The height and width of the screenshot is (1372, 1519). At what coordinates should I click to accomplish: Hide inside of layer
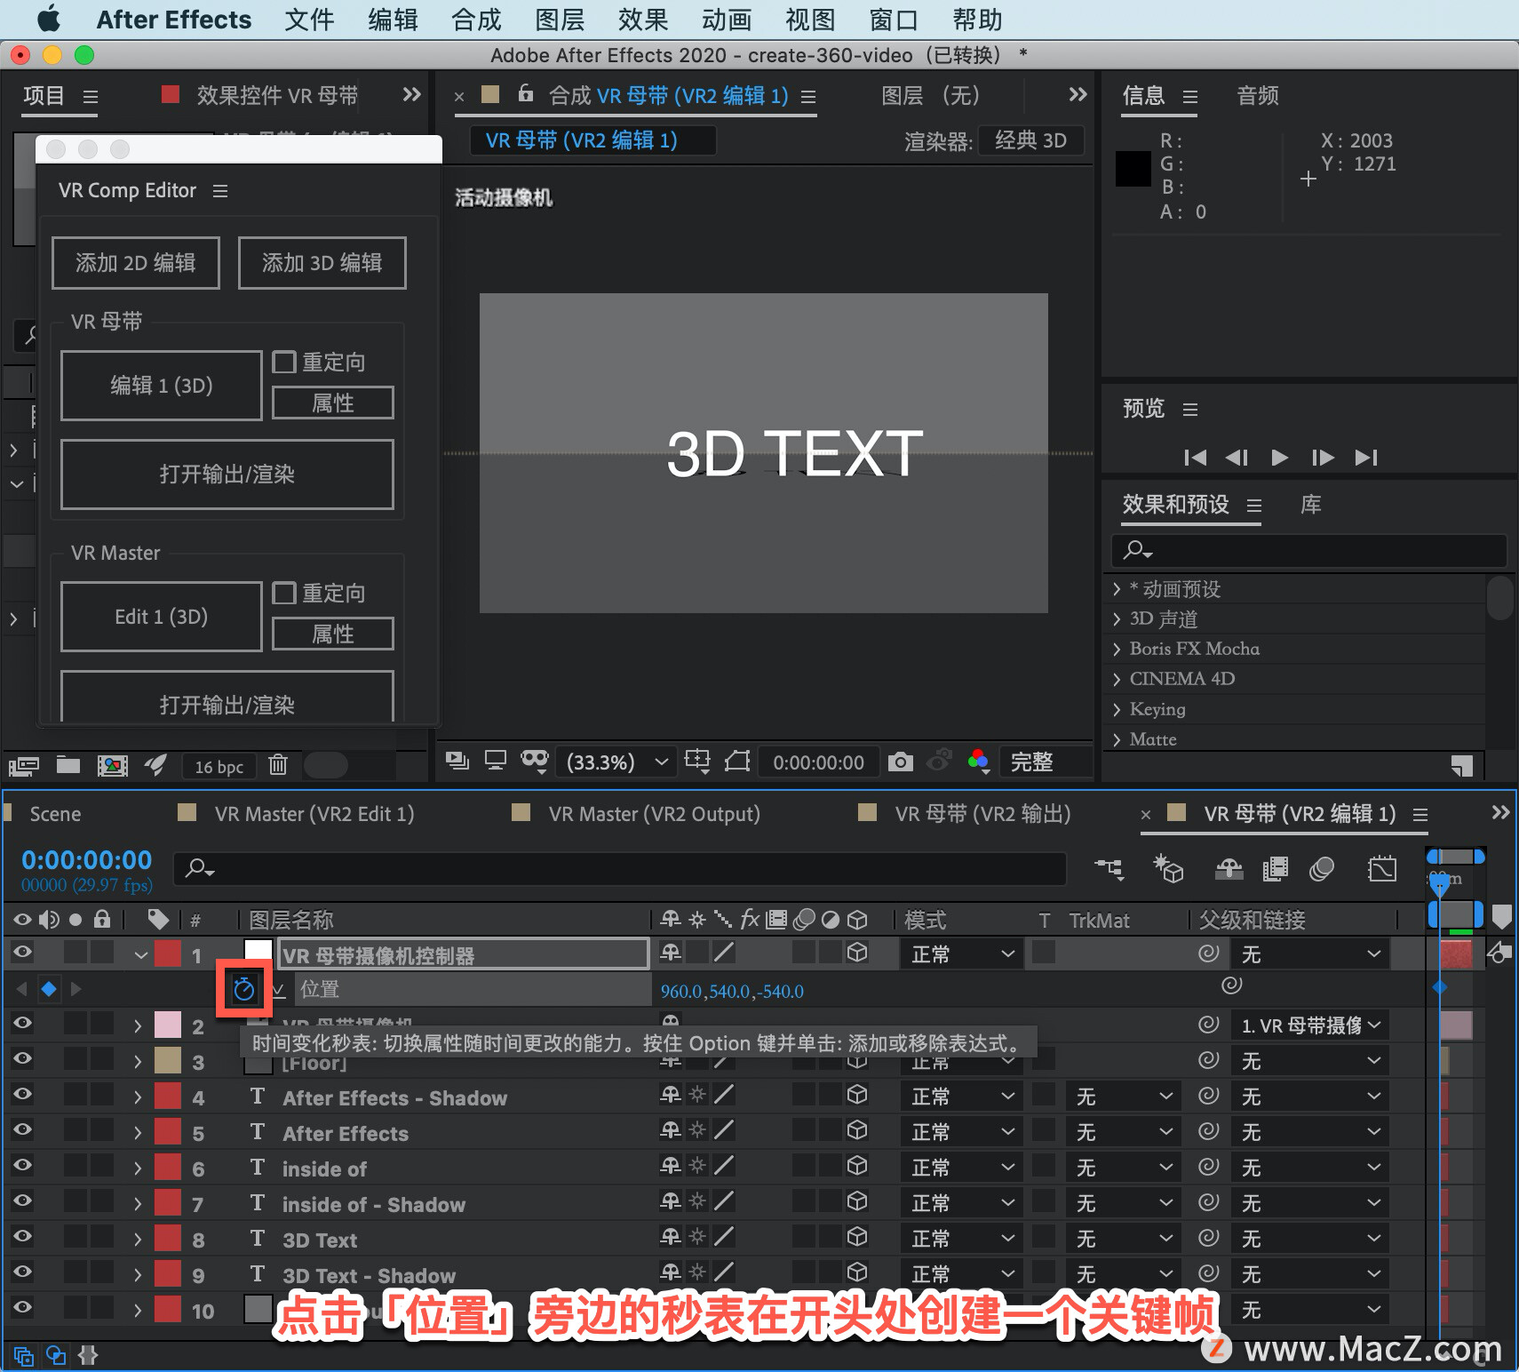[22, 1165]
